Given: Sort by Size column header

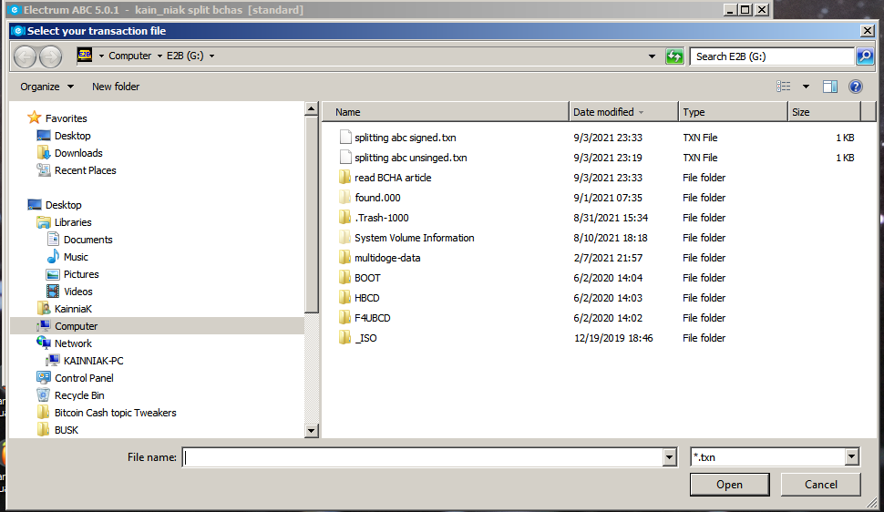Looking at the screenshot, I should tap(824, 112).
